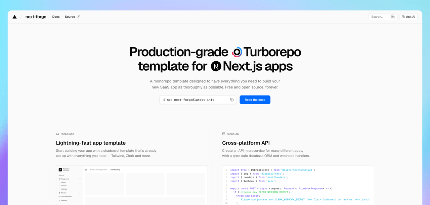Click the Acme Inc logo icon
430x205 pixels.
[60, 170]
